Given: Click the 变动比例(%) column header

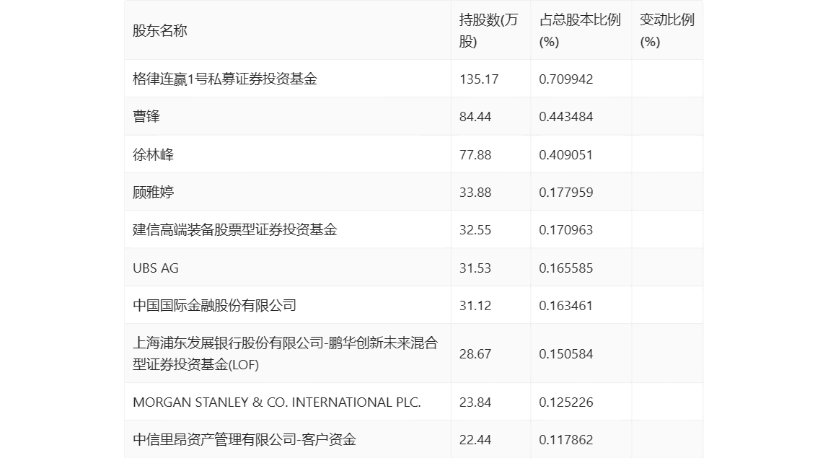Looking at the screenshot, I should click(x=667, y=30).
